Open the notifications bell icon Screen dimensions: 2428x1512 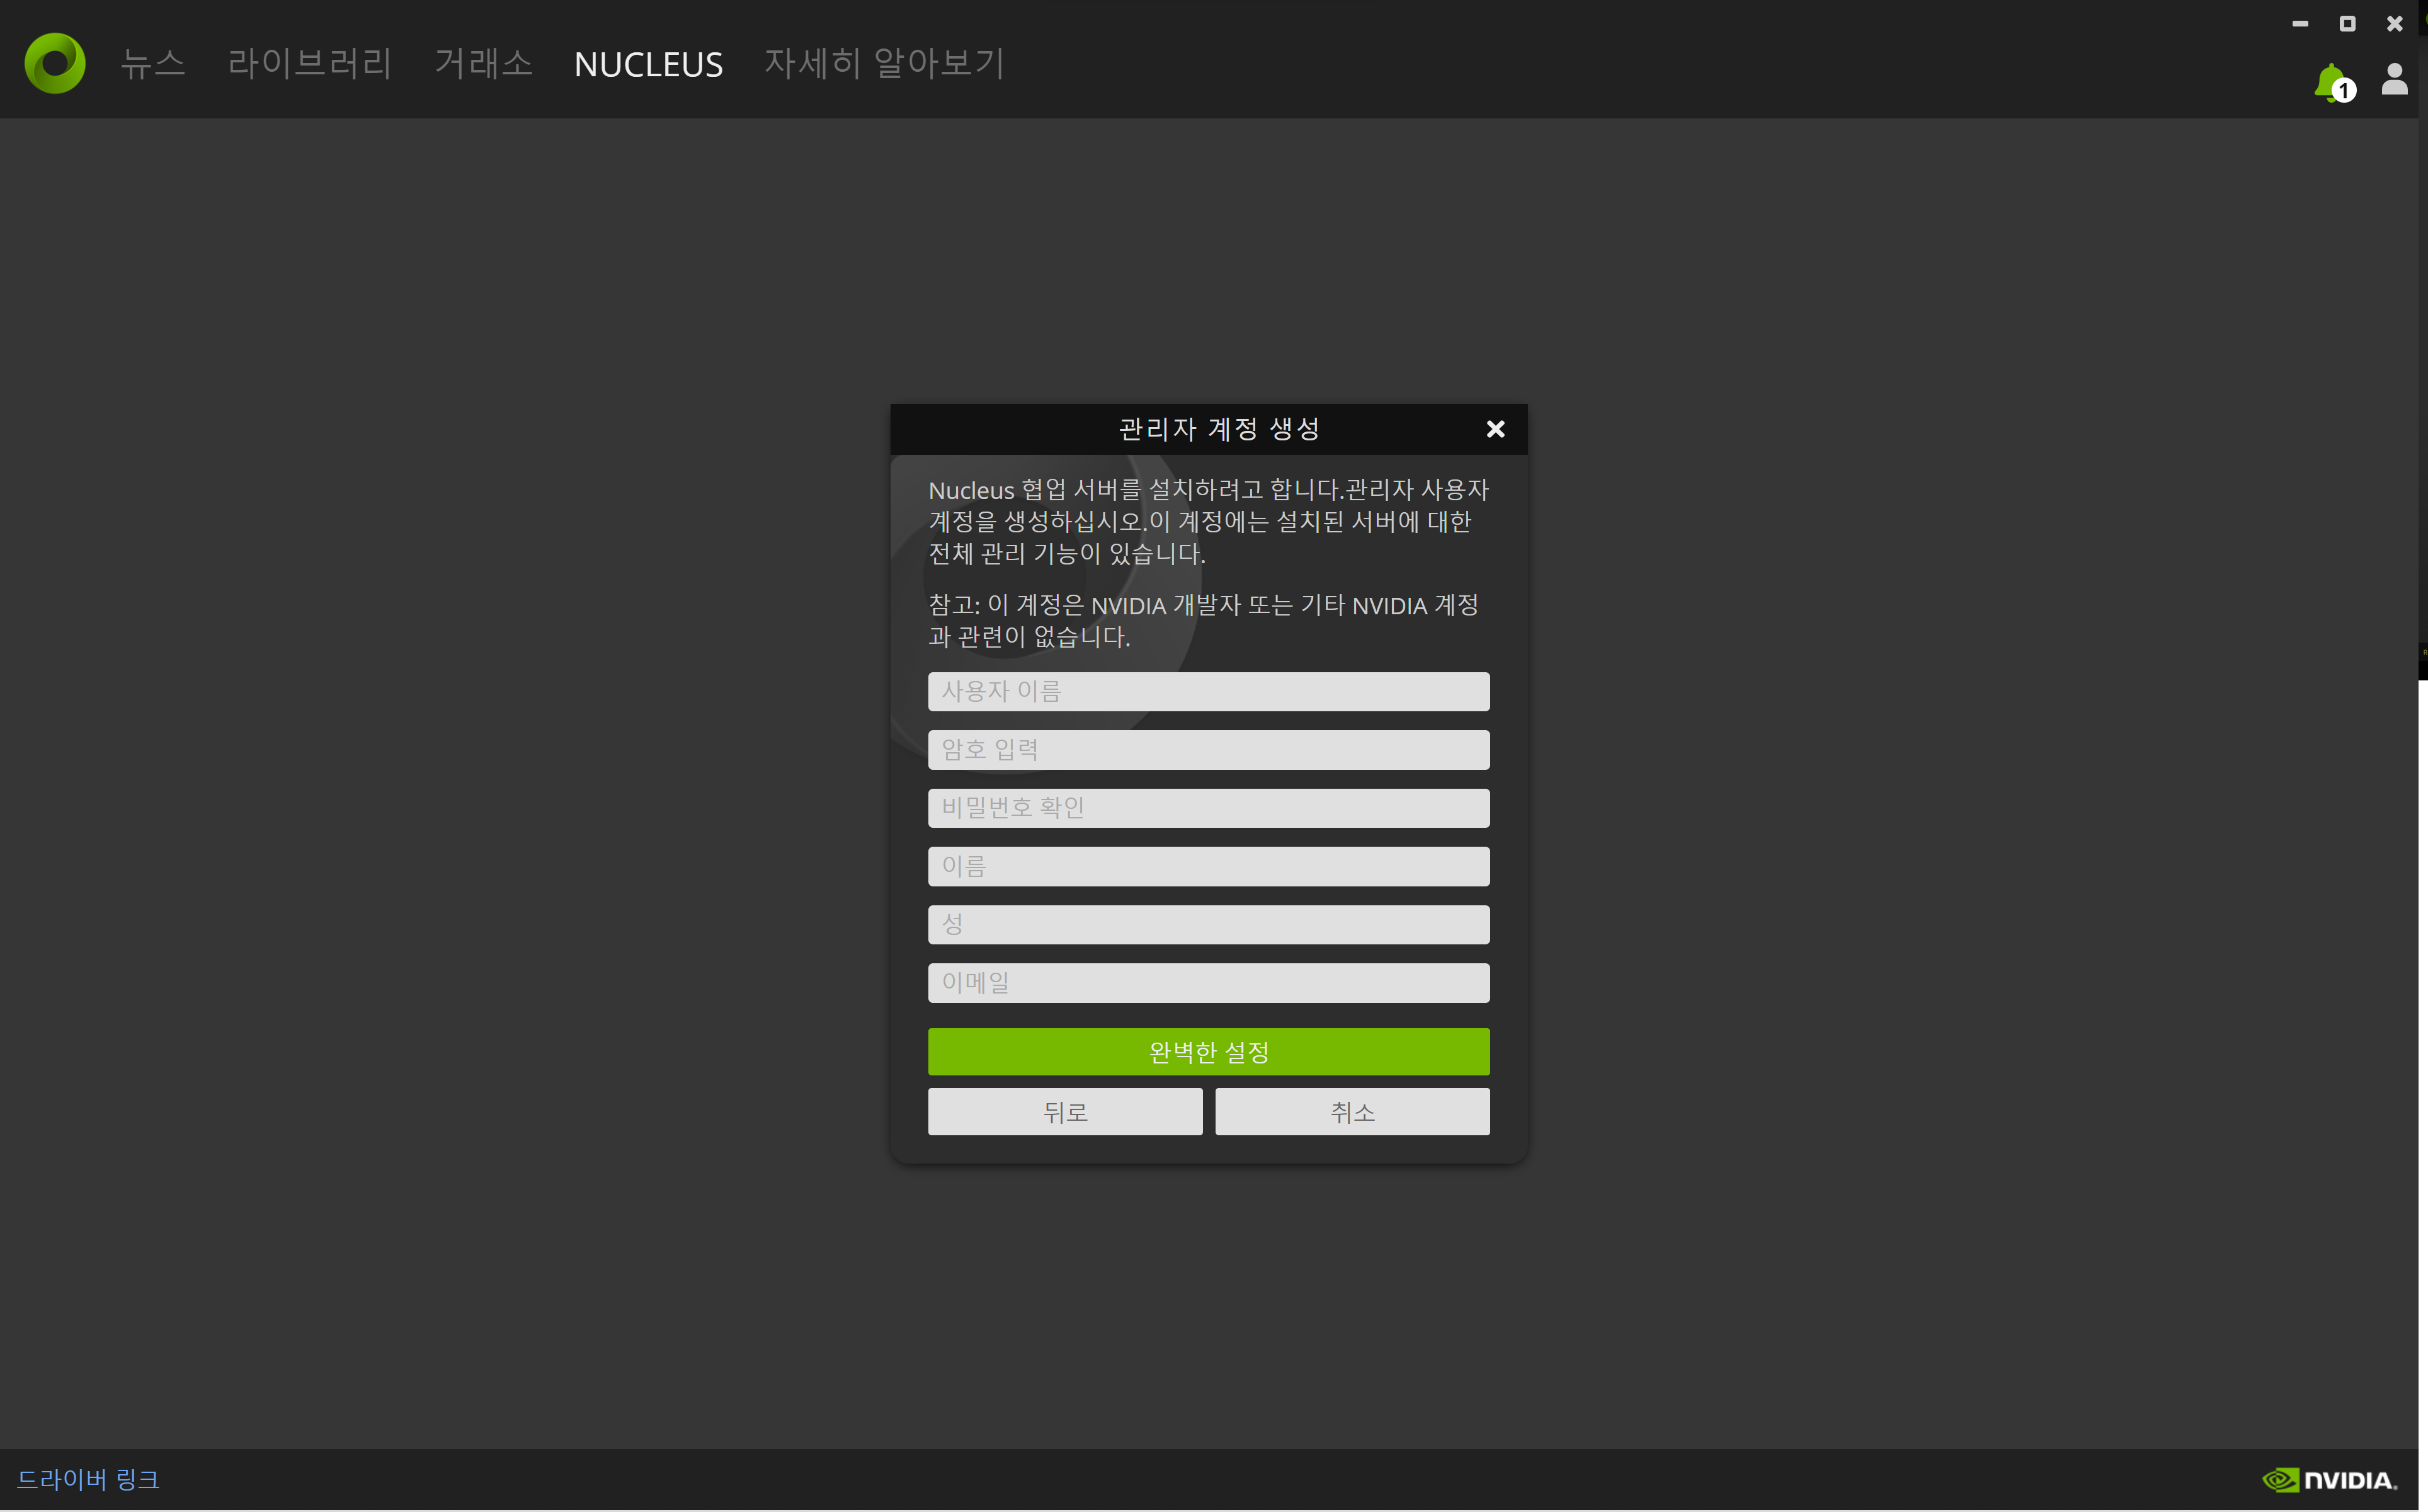pos(2330,82)
